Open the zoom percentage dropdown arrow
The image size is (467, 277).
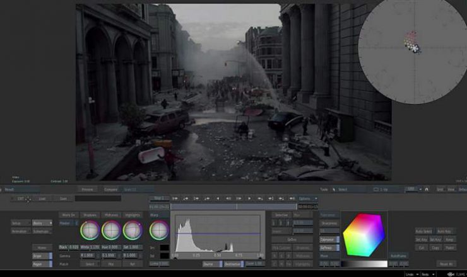pyautogui.click(x=420, y=189)
